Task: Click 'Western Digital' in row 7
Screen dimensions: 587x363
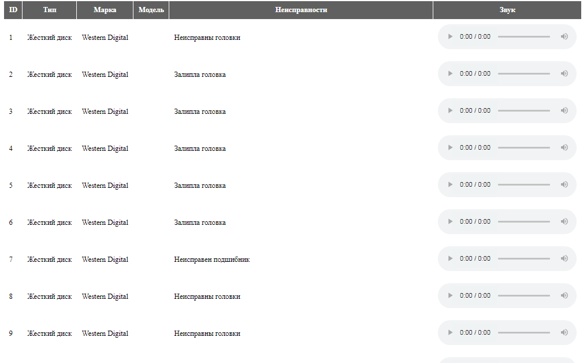Action: [105, 260]
